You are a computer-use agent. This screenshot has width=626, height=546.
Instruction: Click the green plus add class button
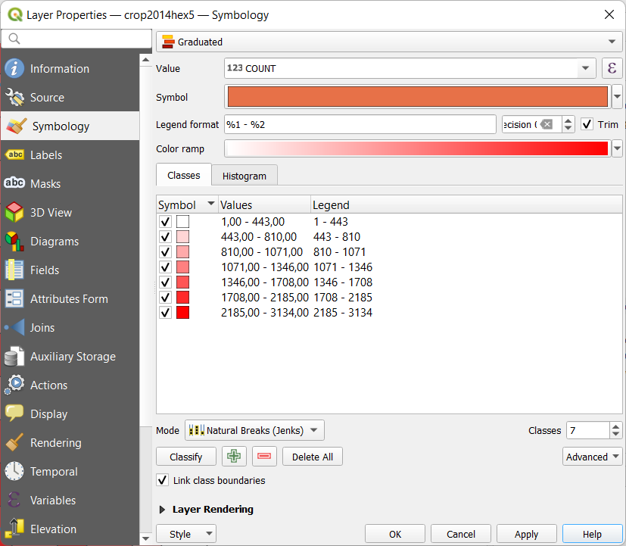click(234, 457)
